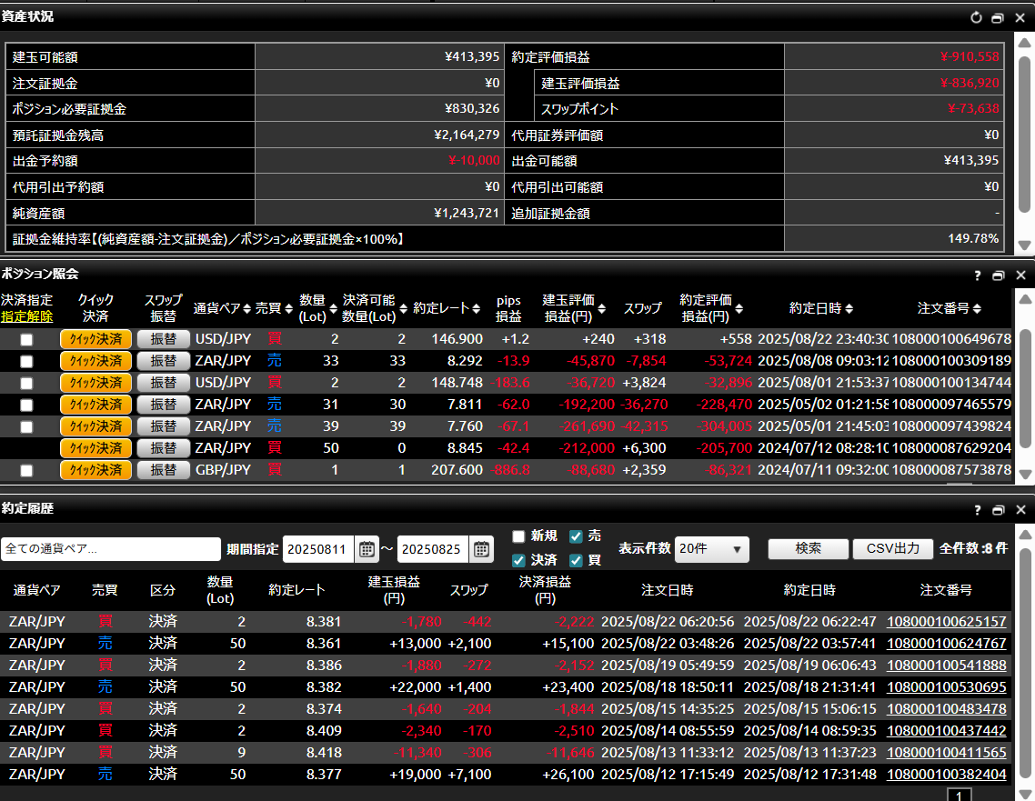The height and width of the screenshot is (801, 1035).
Task: Open calendar picker for start date 20250811
Action: click(367, 549)
